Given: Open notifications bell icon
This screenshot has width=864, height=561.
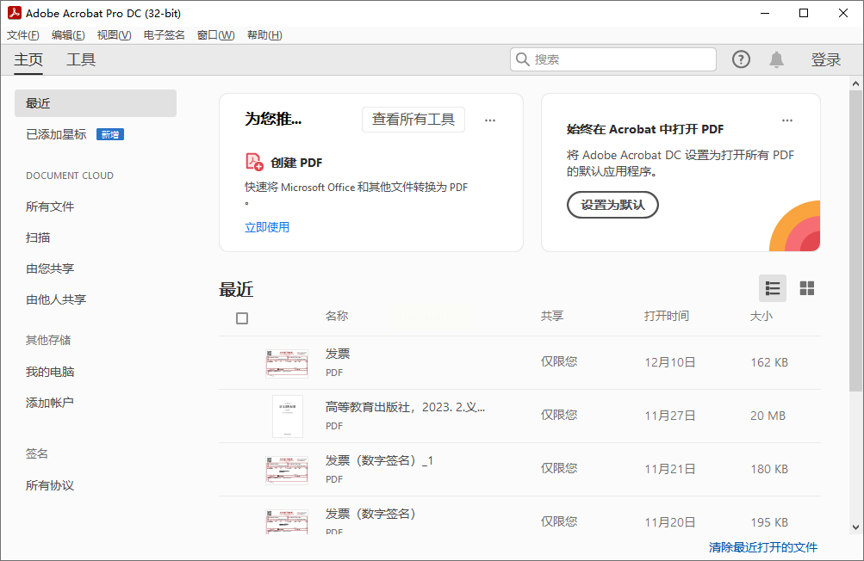Looking at the screenshot, I should (776, 59).
